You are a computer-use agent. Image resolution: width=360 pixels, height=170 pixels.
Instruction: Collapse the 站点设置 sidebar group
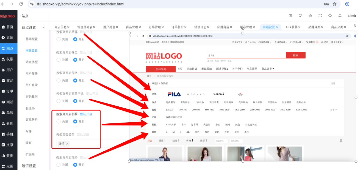click(x=43, y=27)
